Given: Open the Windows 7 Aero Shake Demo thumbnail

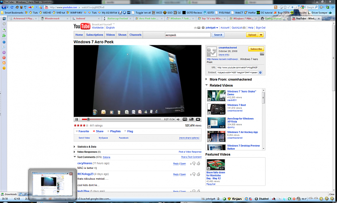Looking at the screenshot, I should (216, 95).
